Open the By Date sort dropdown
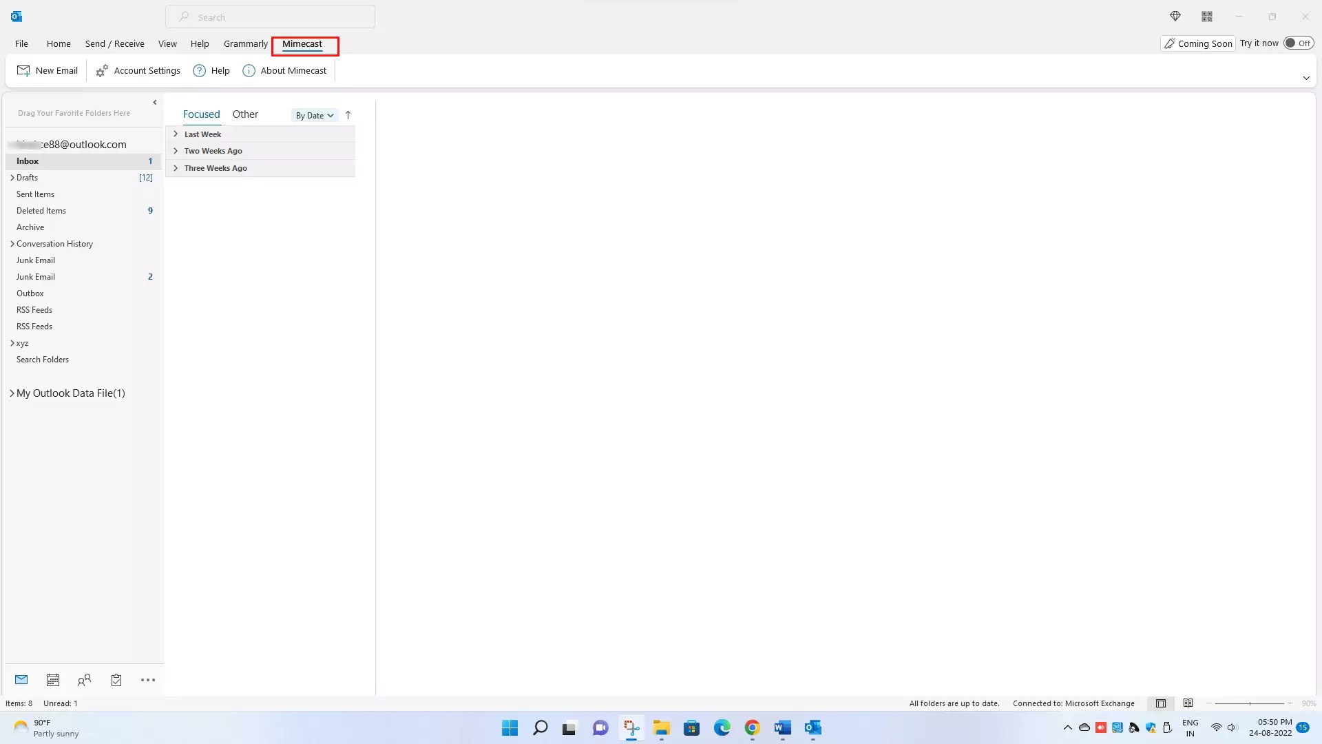The image size is (1322, 744). (314, 115)
